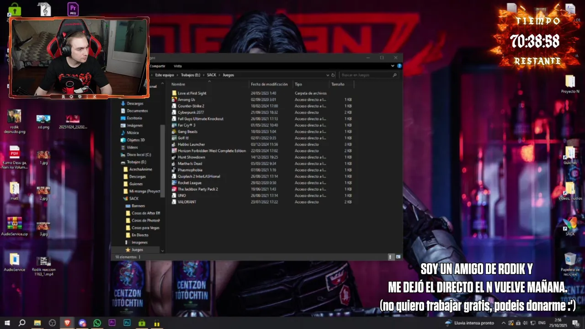This screenshot has width=585, height=329.
Task: Select the SACK desktop shortcut icon
Action: [x=570, y=224]
